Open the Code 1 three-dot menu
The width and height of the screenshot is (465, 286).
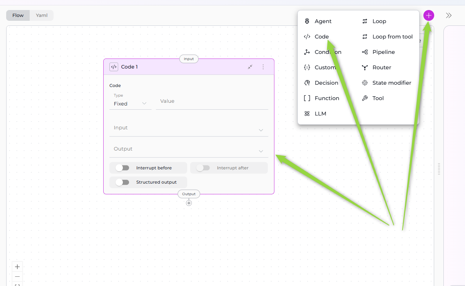click(263, 67)
